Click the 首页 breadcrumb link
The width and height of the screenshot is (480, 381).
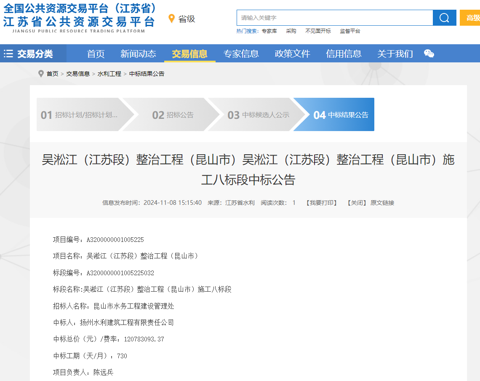click(52, 74)
